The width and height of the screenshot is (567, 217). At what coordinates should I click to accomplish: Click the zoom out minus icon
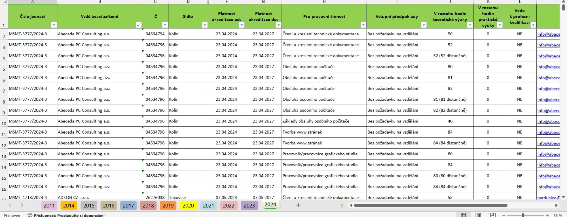click(504, 215)
